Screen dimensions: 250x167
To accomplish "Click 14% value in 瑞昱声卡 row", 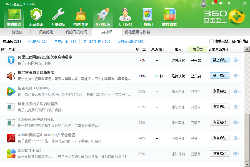I will pyautogui.click(x=142, y=76).
